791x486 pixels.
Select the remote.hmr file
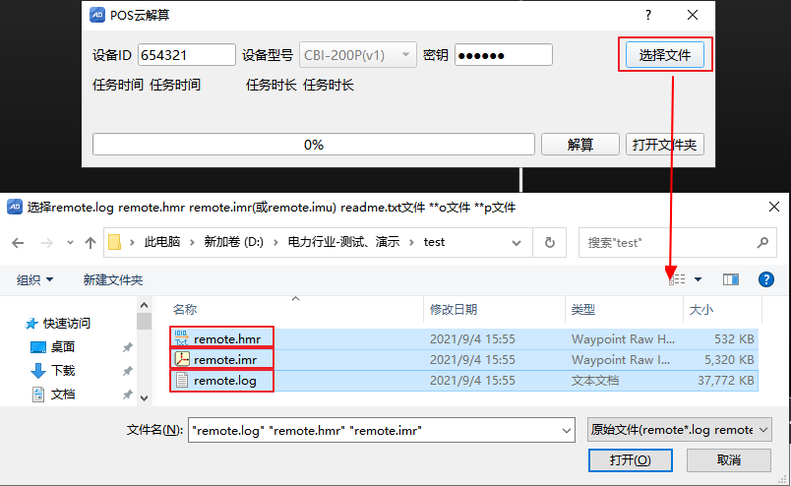coord(464,339)
